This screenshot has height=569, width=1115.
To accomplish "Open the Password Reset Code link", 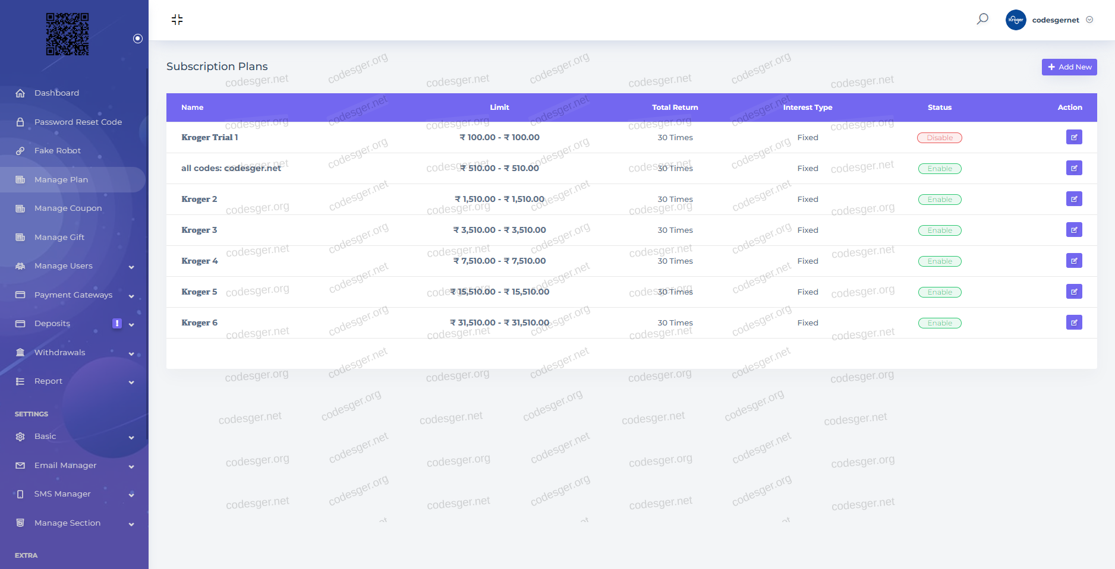I will coord(78,122).
